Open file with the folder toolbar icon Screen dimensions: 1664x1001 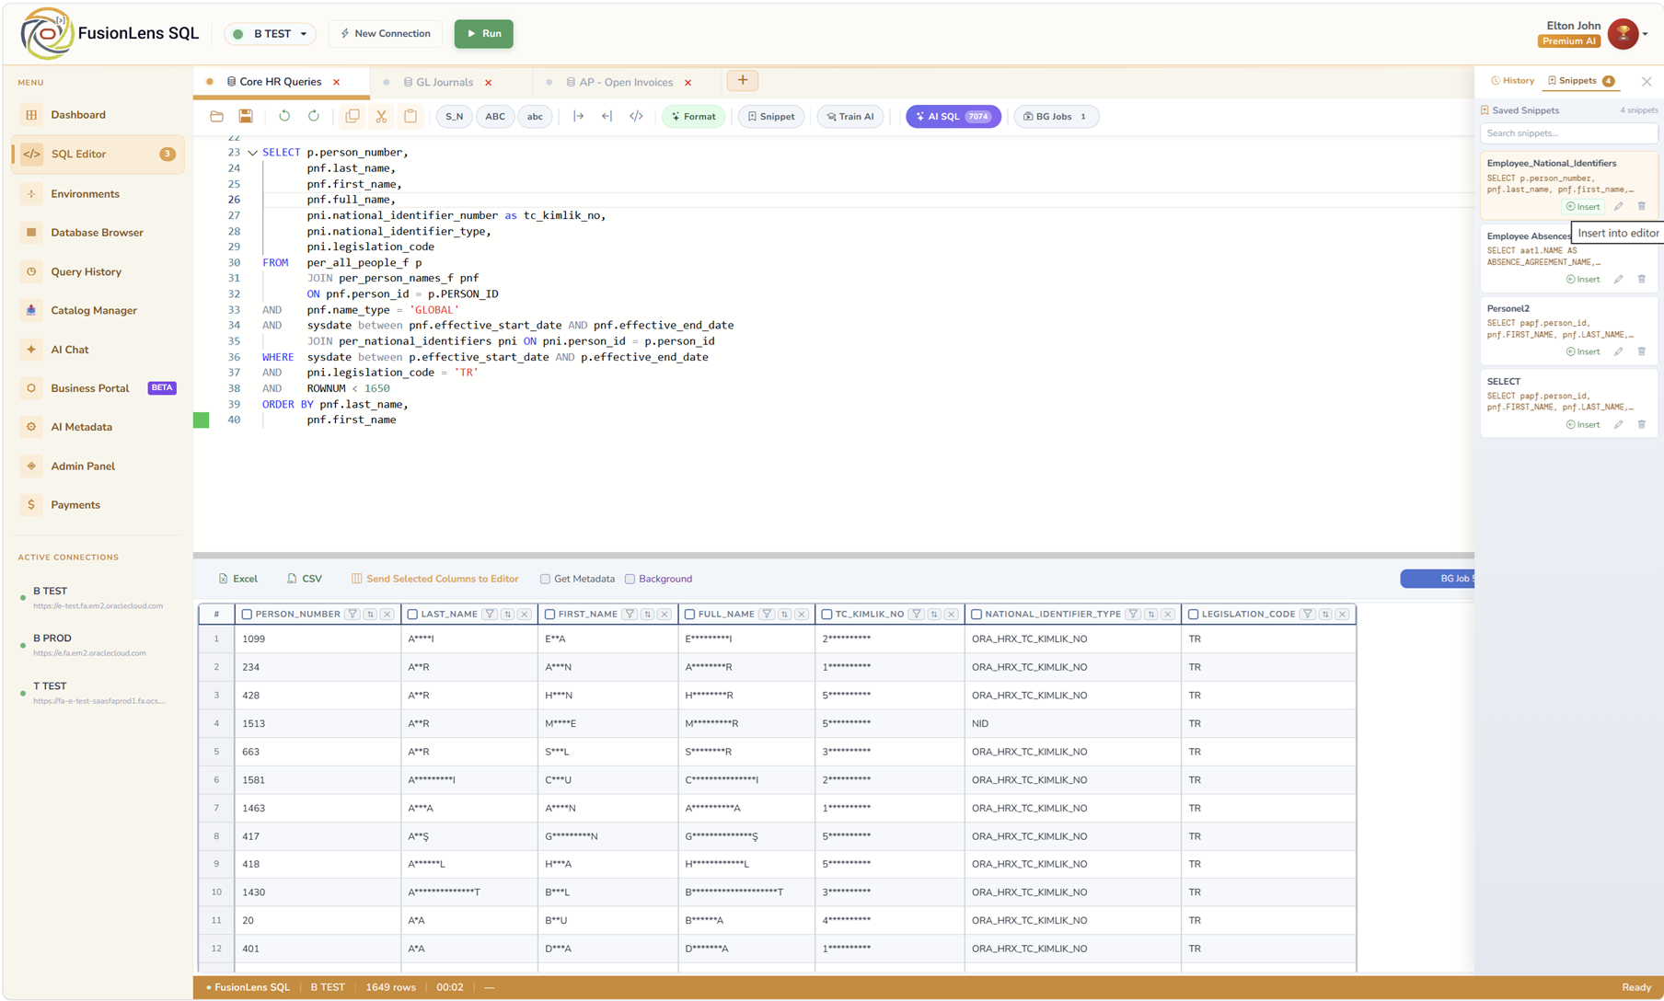click(x=216, y=117)
